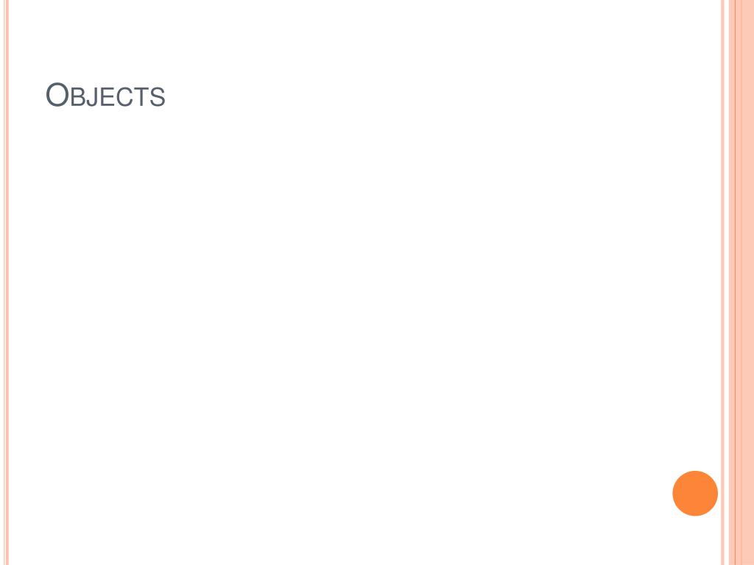Click the final S in Objects
This screenshot has height=565, width=754.
(158, 96)
